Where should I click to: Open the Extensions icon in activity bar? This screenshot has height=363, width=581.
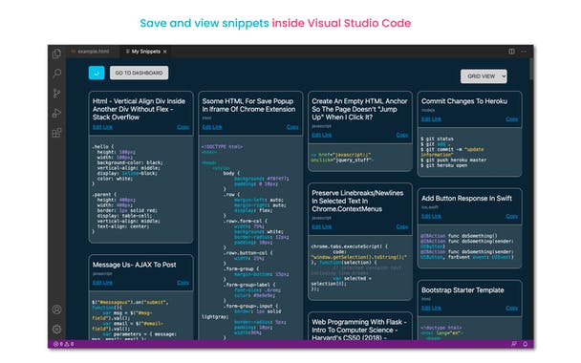point(56,133)
